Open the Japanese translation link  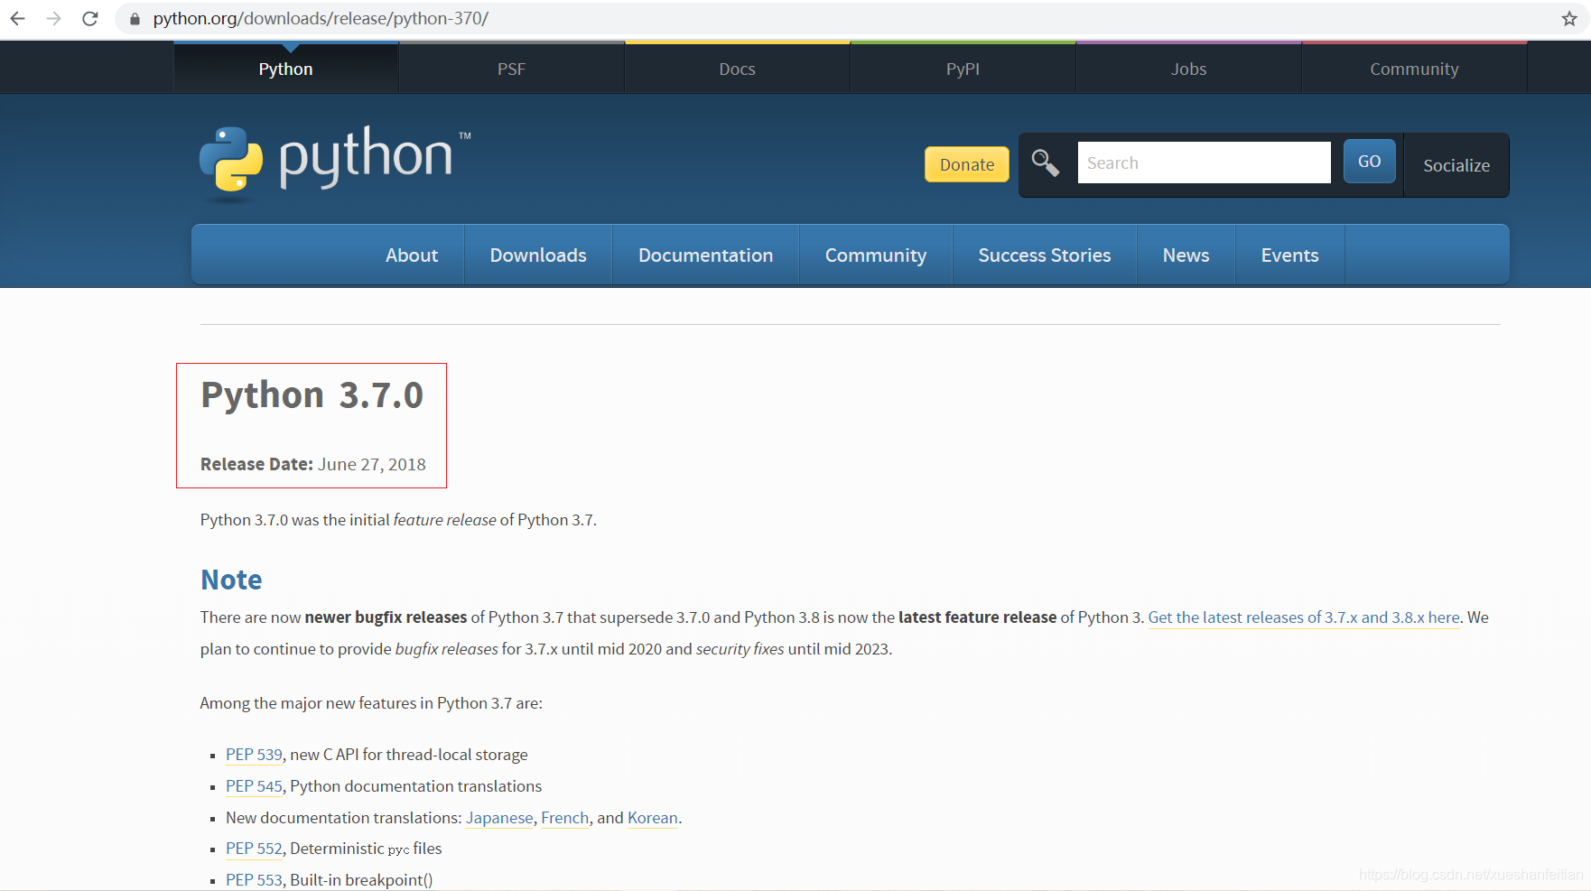499,818
